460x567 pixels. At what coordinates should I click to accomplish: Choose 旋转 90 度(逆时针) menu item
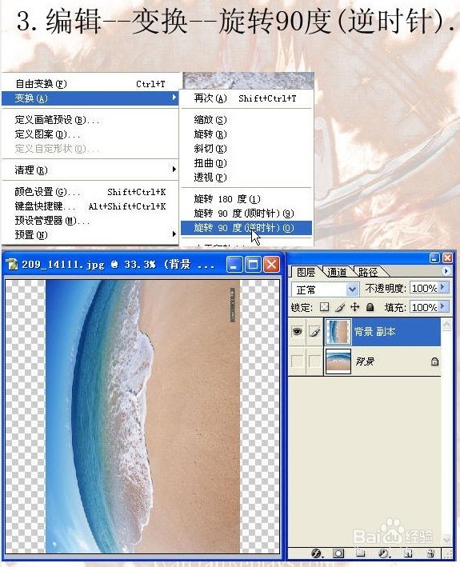246,228
